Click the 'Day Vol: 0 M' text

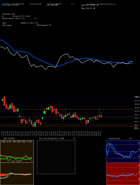(88, 8)
